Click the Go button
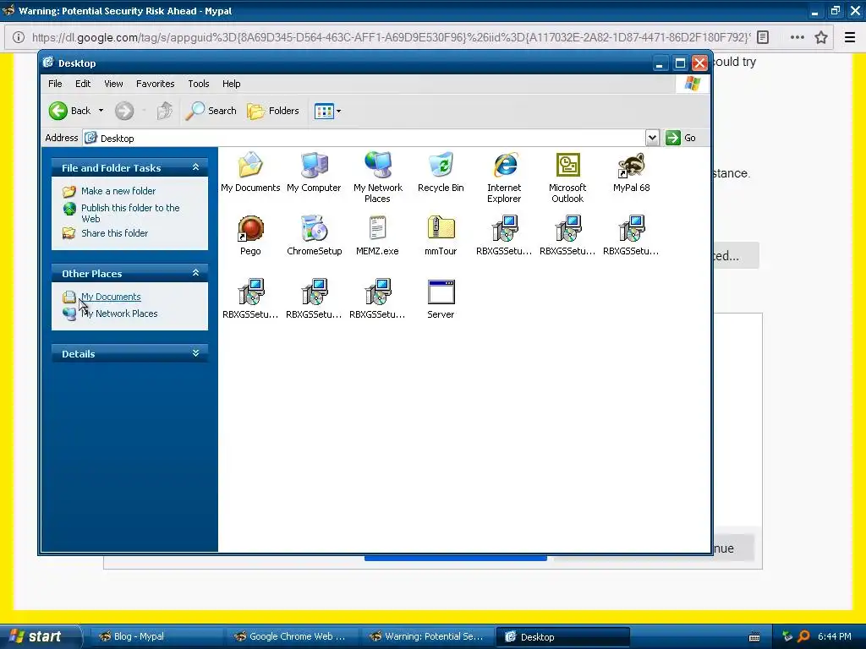The image size is (866, 649). pos(681,138)
